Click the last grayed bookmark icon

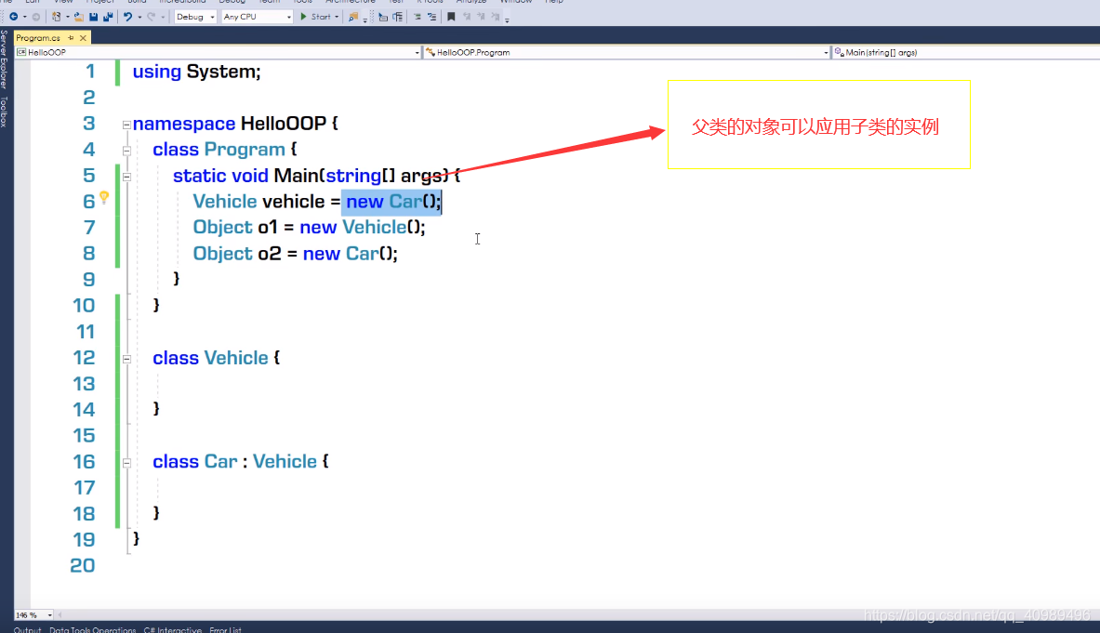click(496, 17)
